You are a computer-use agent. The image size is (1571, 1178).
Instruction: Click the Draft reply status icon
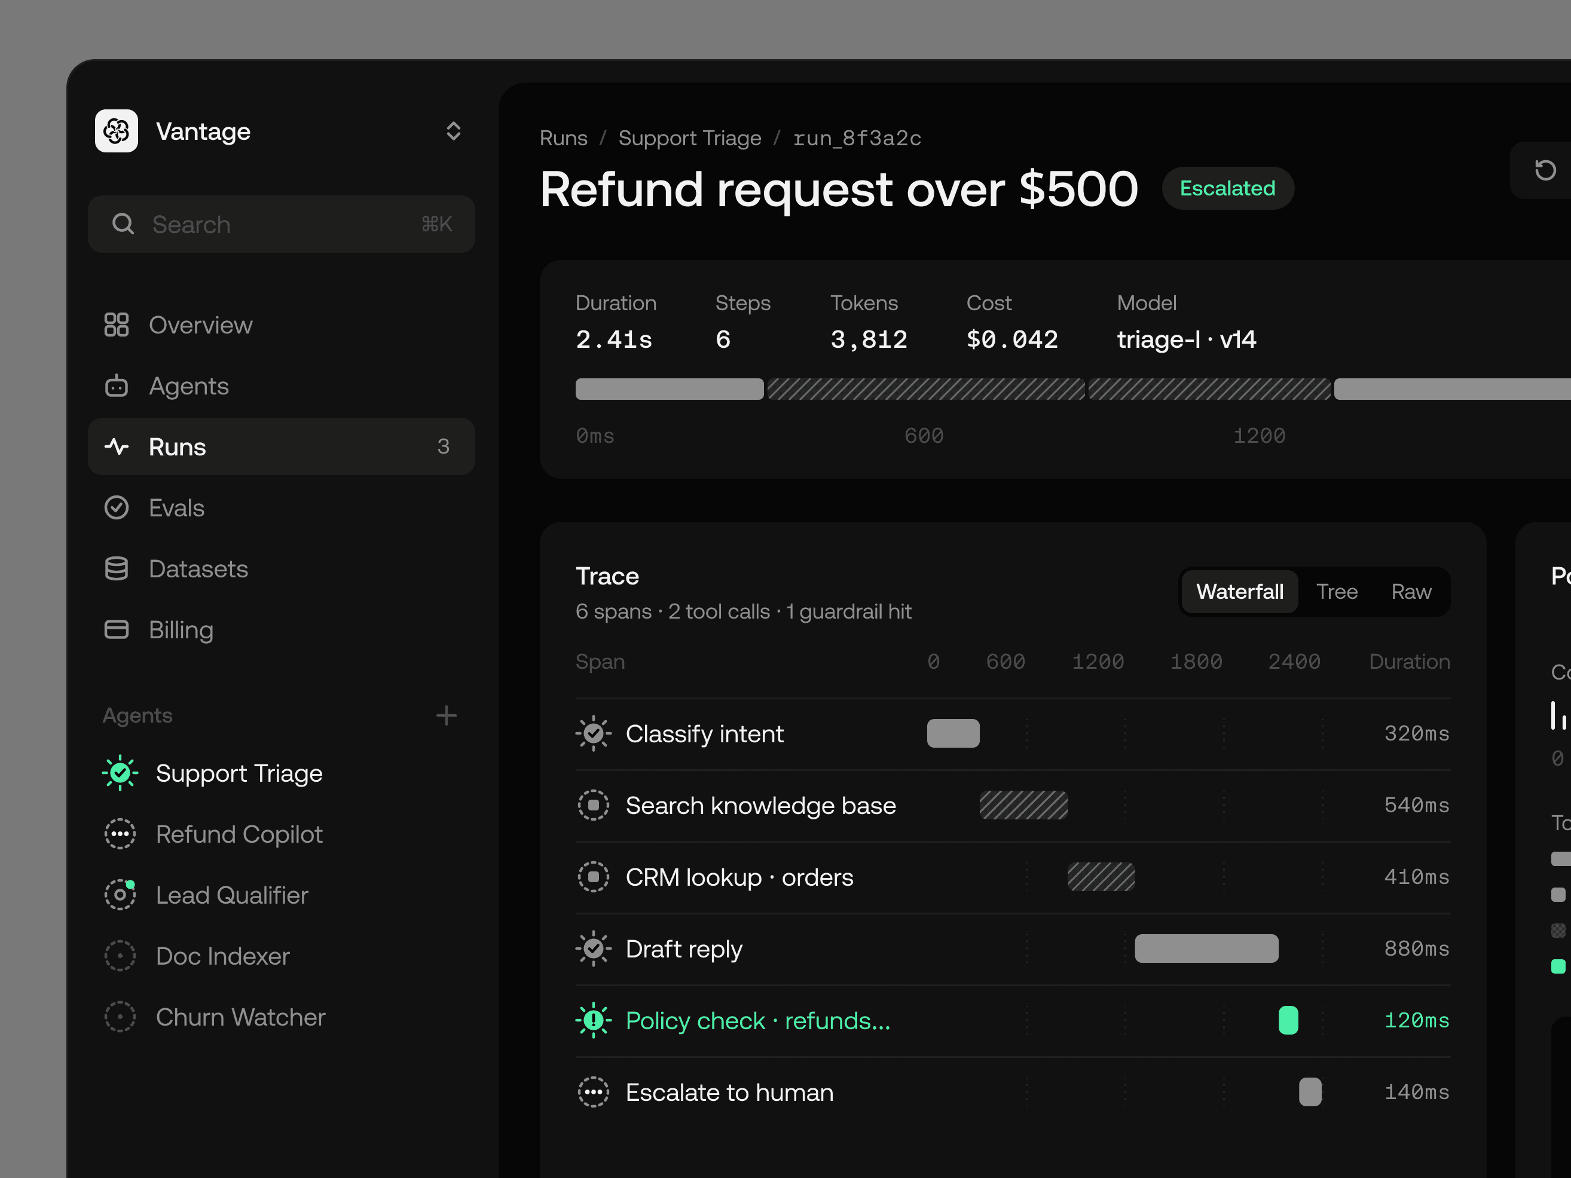(593, 948)
